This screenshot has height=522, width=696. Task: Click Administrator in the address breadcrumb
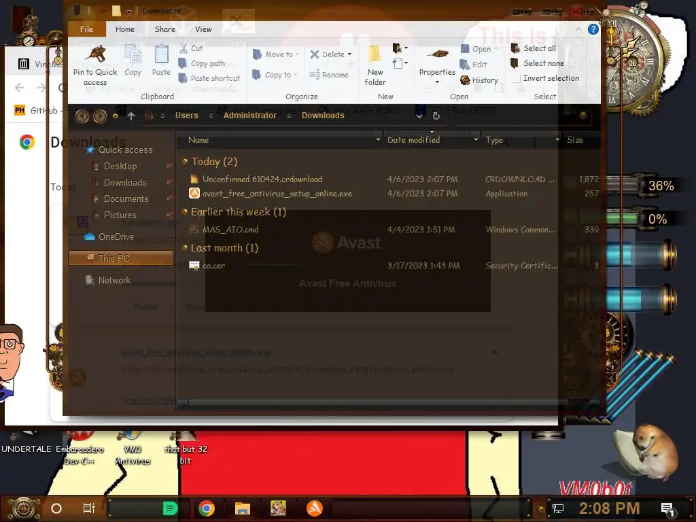250,116
